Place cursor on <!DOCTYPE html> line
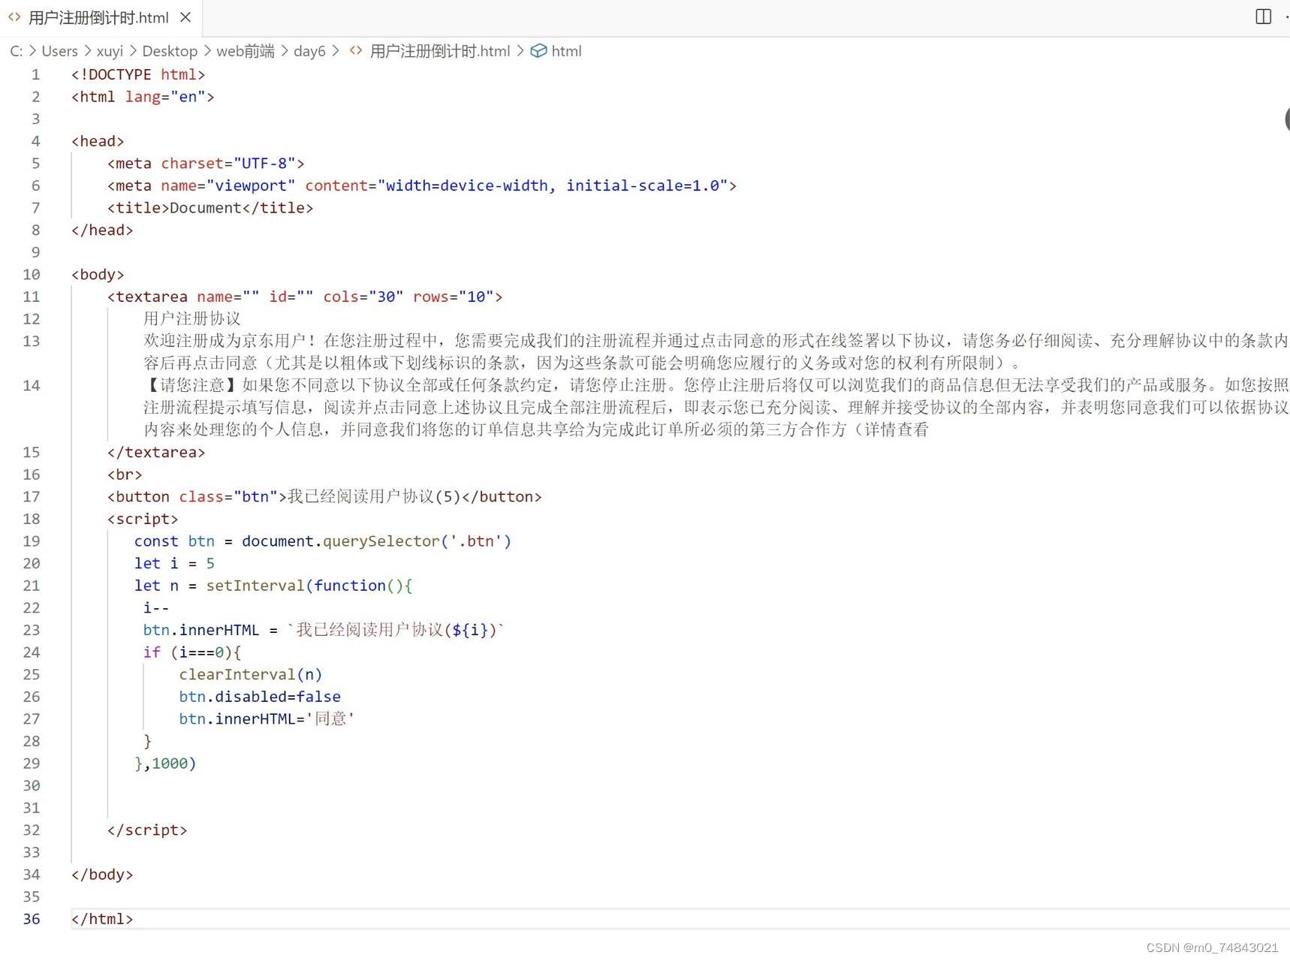The image size is (1290, 961). tap(138, 74)
